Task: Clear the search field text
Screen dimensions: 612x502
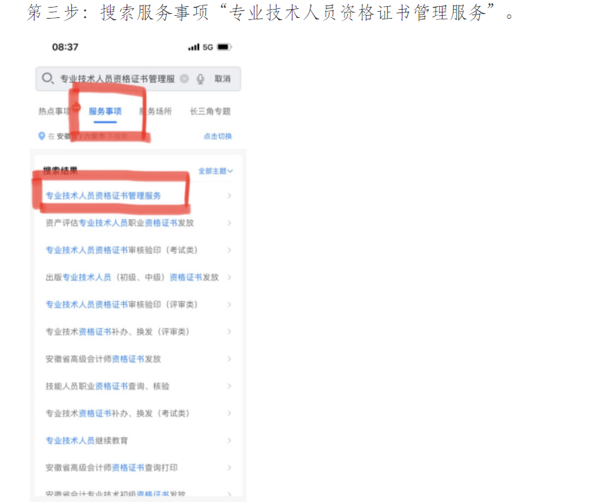Action: tap(184, 79)
